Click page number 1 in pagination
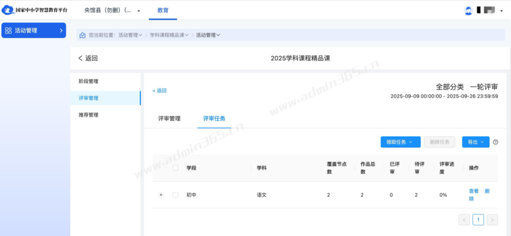Viewport: 511px width, 236px height. (478, 220)
